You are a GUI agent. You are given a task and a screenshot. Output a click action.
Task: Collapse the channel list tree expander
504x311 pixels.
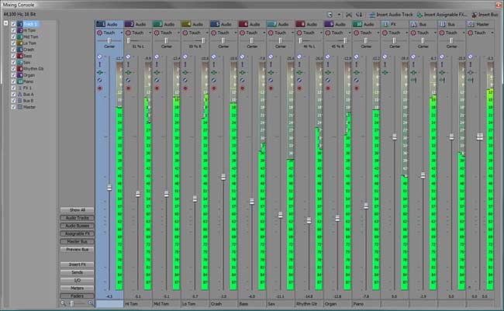tap(5, 23)
